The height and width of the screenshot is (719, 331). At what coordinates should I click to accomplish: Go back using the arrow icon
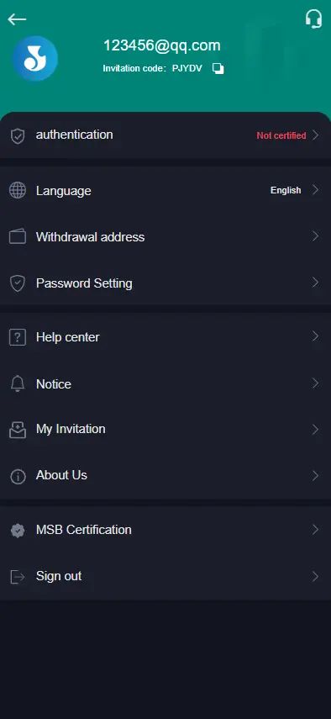coord(17,19)
